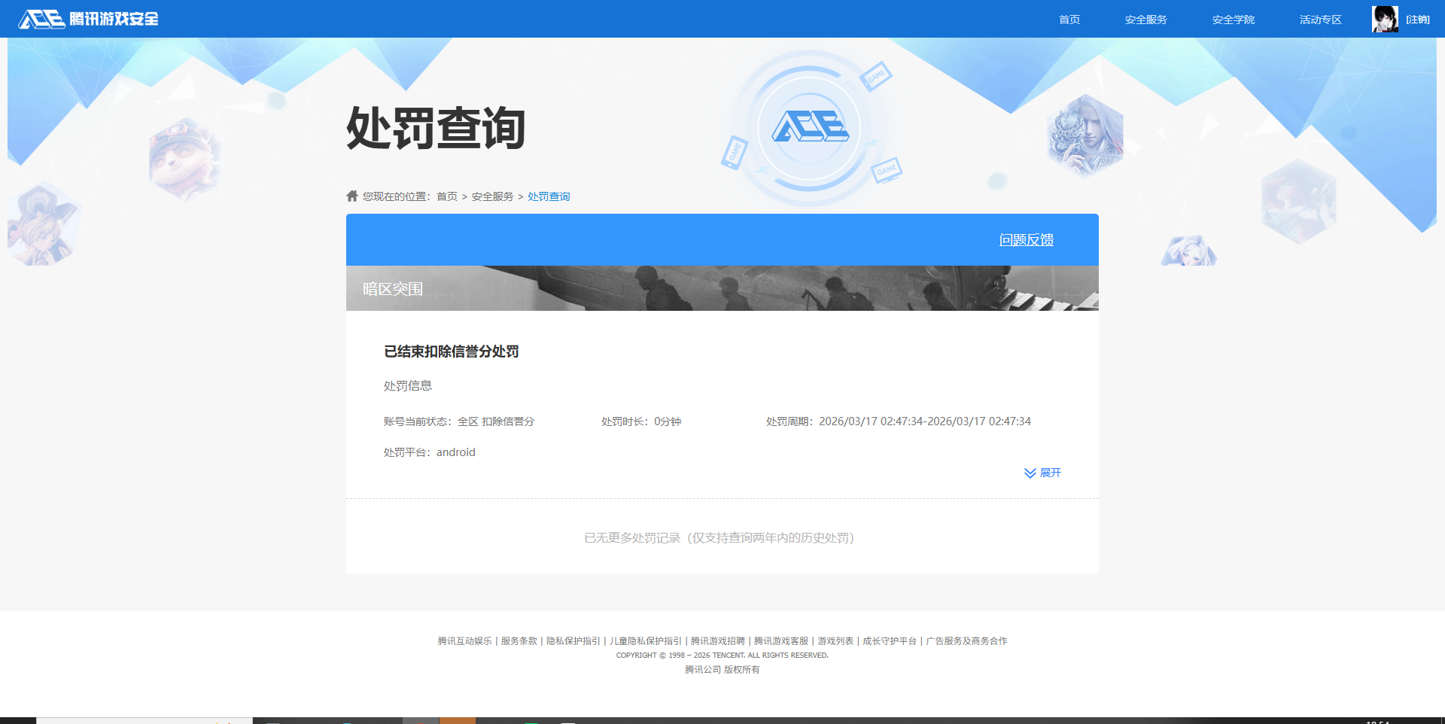
Task: Open the 首页 navigation menu item
Action: tap(1069, 20)
